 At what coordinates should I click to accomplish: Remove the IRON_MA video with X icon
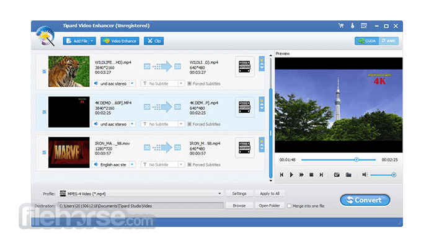[x=262, y=141]
